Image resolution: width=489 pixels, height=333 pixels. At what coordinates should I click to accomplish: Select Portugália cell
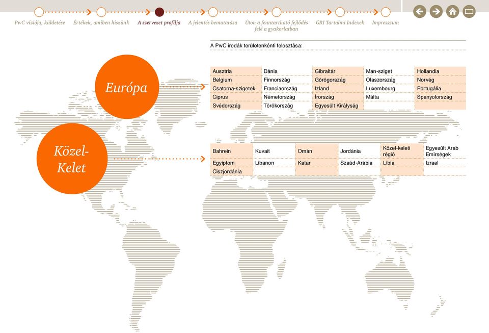440,88
